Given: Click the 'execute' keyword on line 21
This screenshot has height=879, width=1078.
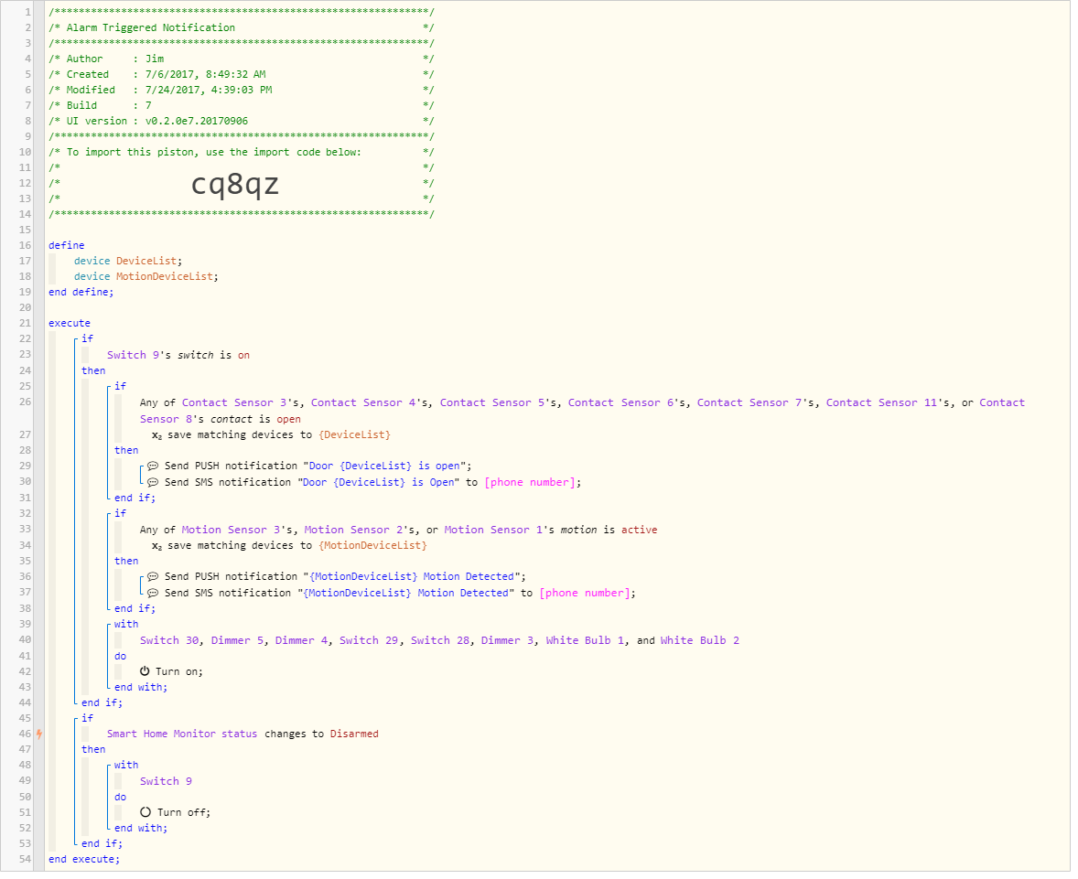Looking at the screenshot, I should (70, 323).
